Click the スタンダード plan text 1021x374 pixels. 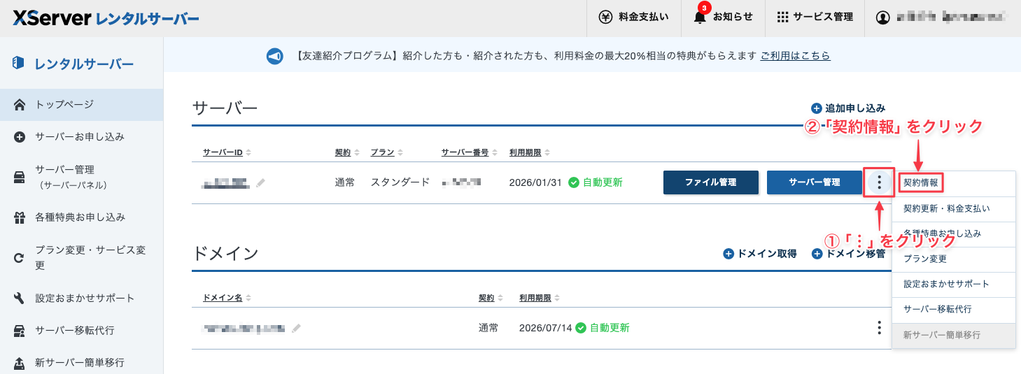(x=400, y=182)
